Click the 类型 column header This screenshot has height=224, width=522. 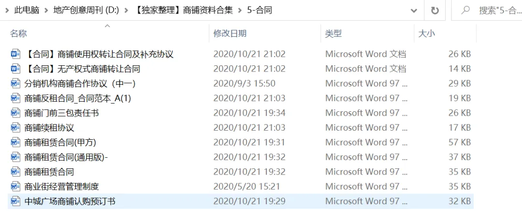(x=333, y=33)
